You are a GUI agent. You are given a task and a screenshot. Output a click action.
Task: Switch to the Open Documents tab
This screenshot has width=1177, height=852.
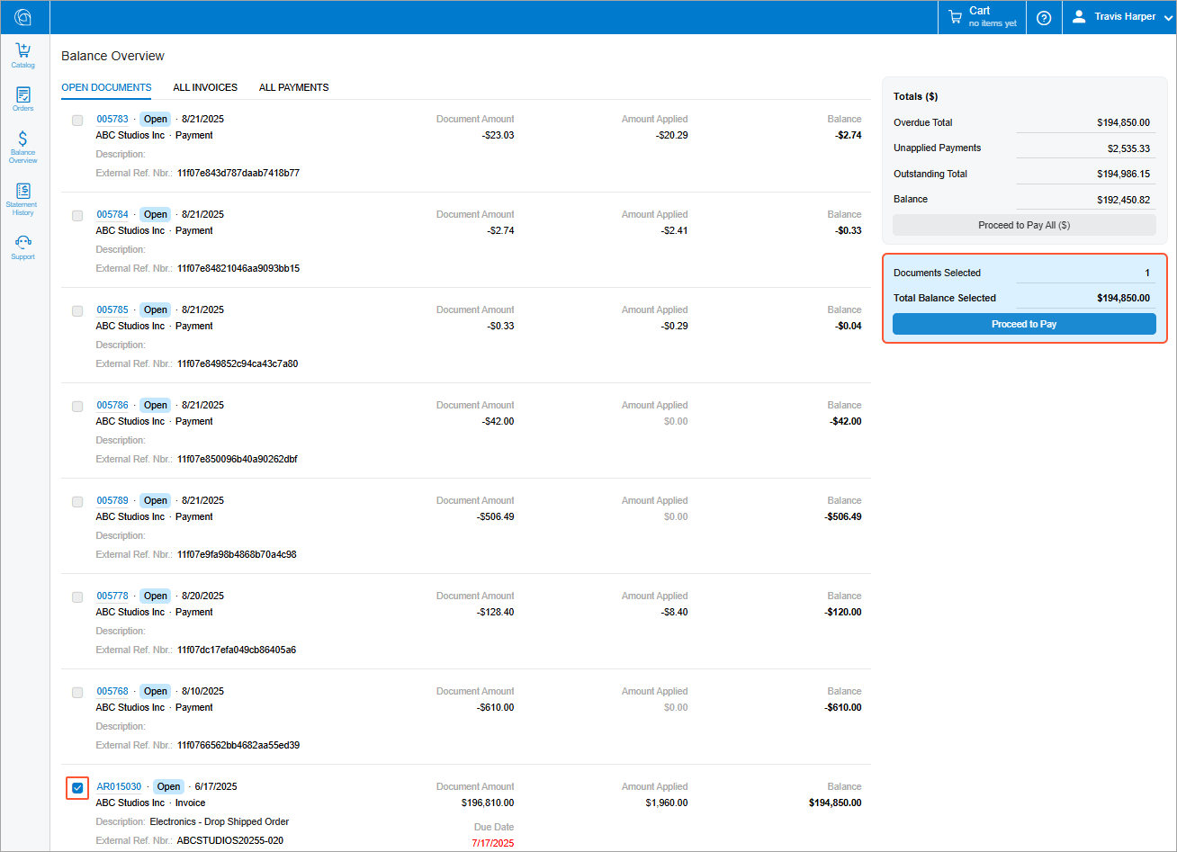tap(106, 87)
